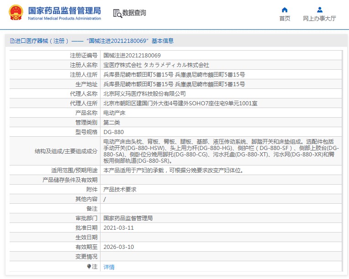Select expiry date 2026-03-10
349x279 pixels.
(119, 247)
